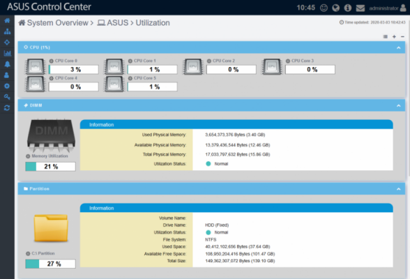Screen dimensions: 410x279
Task: Go to System Overview breadcrumb
Action: (x=53, y=23)
